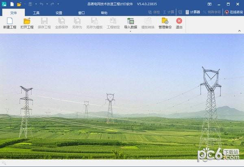Click the redo arrow in title bar
Image resolution: width=244 pixels, height=167 pixels.
(52, 4)
